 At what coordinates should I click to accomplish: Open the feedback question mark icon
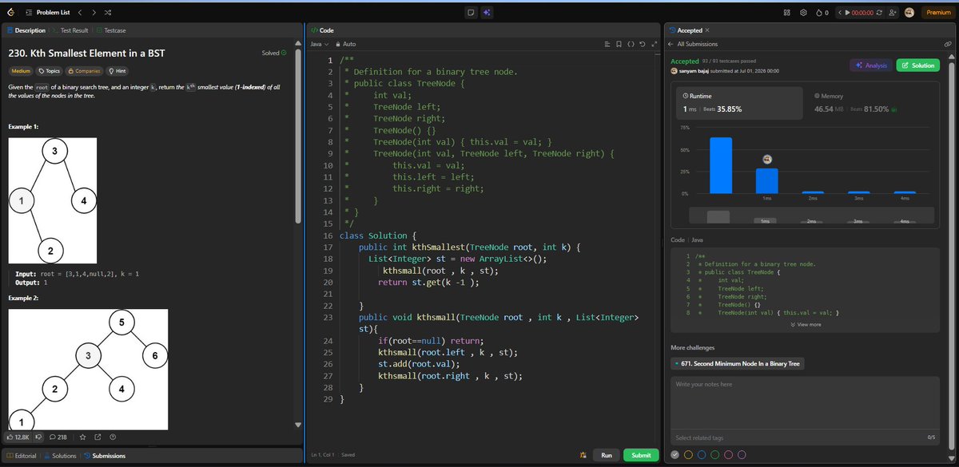click(113, 437)
